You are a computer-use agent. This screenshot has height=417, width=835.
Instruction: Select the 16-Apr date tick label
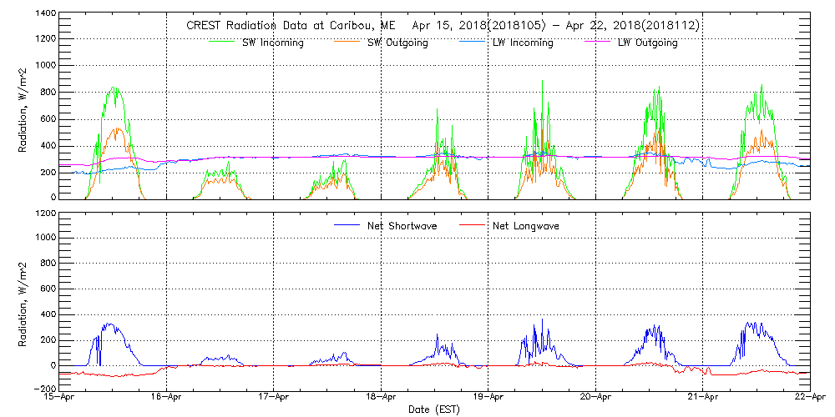coord(166,397)
